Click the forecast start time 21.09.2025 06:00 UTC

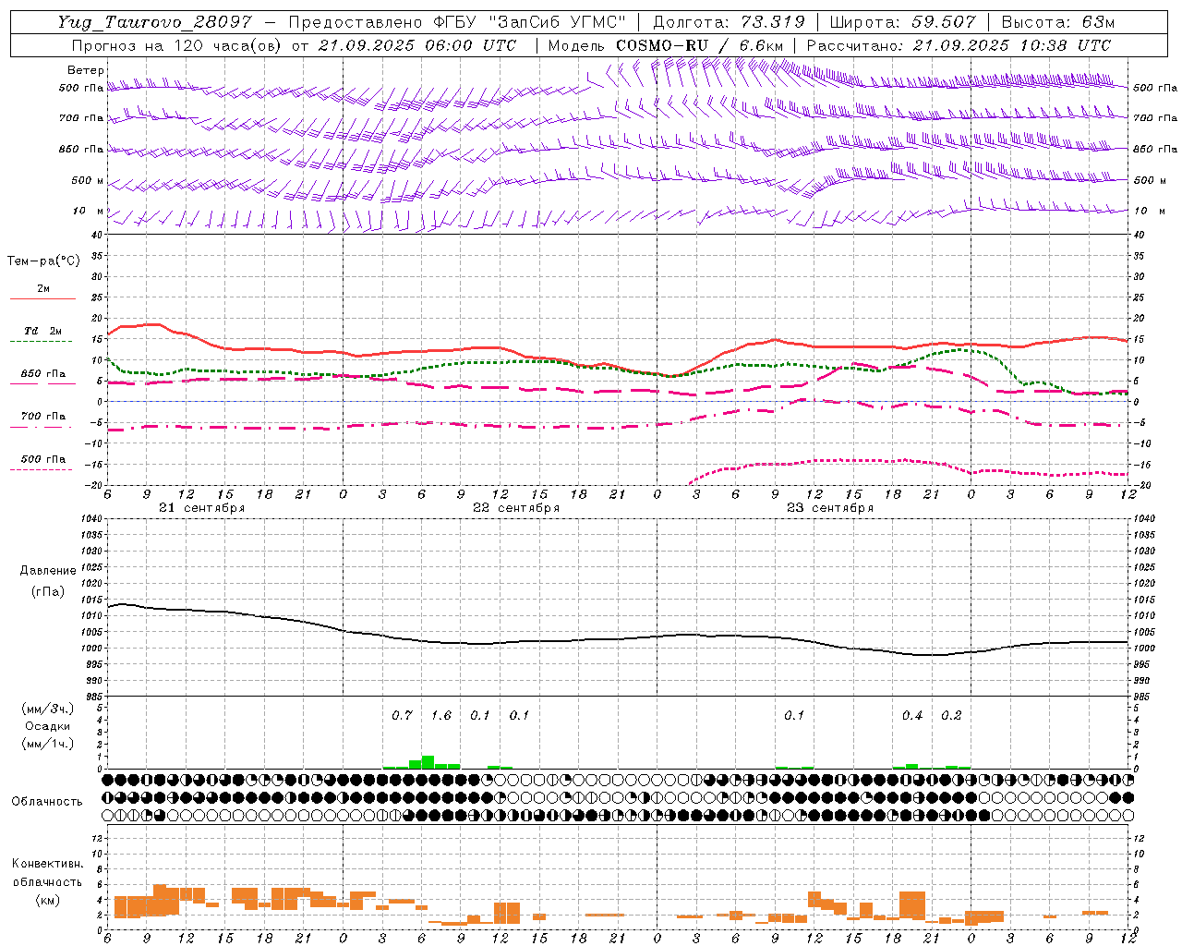[x=416, y=45]
